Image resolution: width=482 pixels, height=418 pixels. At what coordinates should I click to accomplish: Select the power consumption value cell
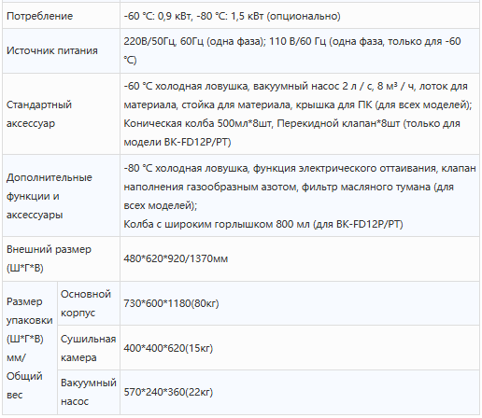click(300, 16)
